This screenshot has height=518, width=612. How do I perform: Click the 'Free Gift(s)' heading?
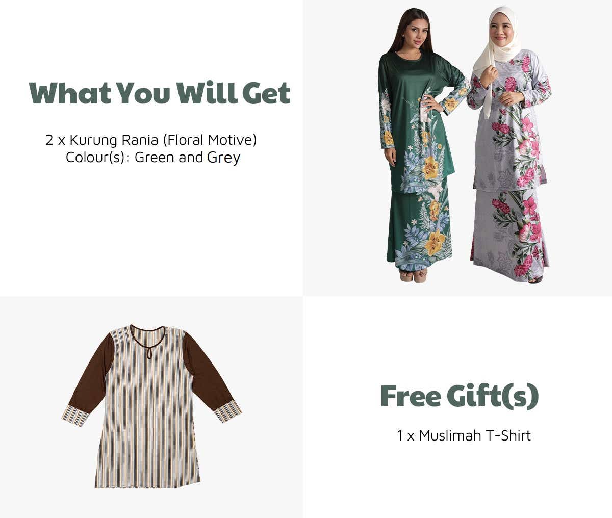[x=460, y=397]
